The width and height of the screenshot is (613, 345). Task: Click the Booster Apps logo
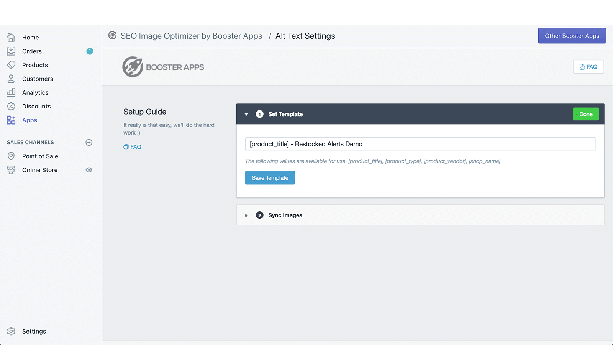point(163,67)
